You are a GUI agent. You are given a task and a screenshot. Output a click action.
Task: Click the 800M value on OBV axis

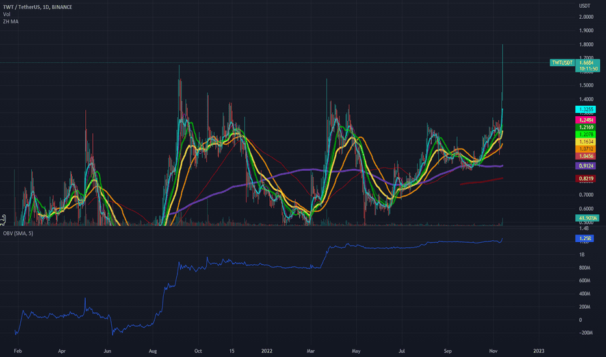click(585, 268)
